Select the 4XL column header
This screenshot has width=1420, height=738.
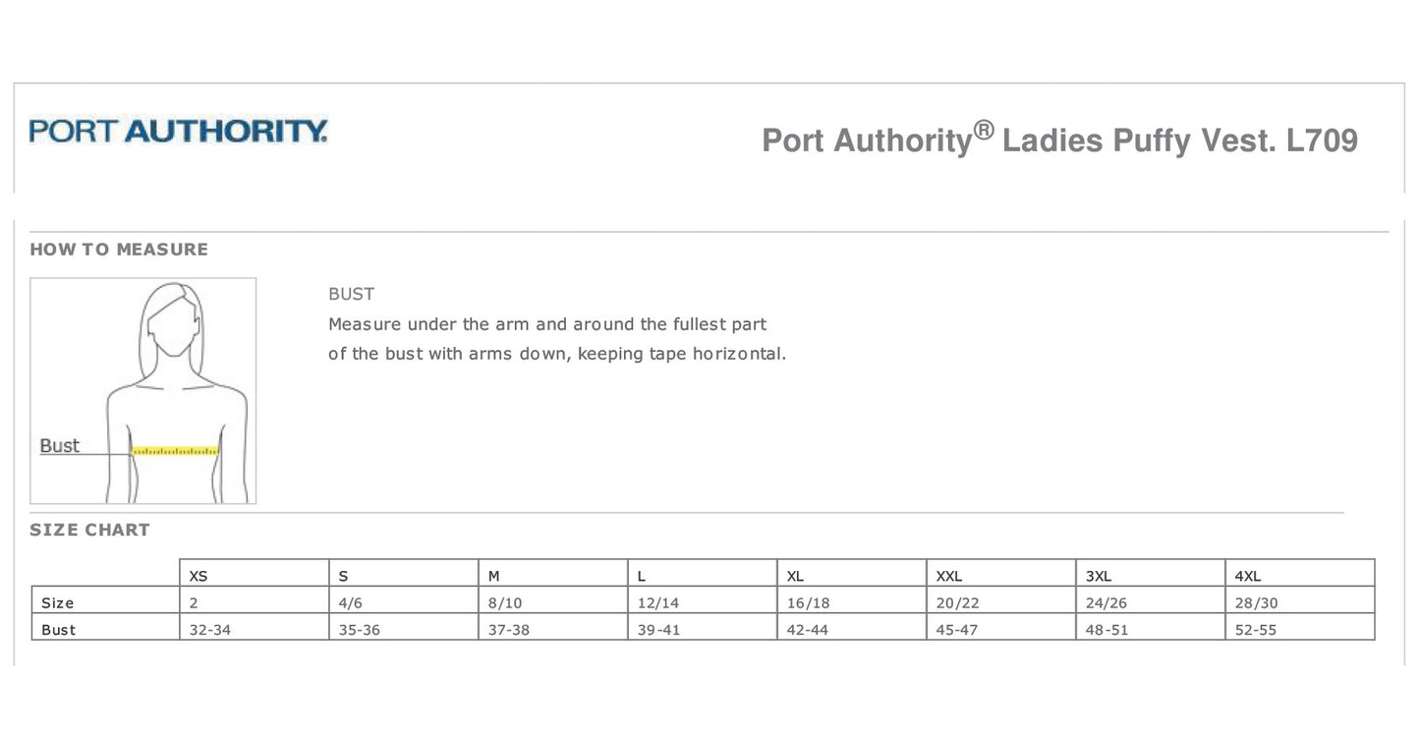[x=1247, y=577]
